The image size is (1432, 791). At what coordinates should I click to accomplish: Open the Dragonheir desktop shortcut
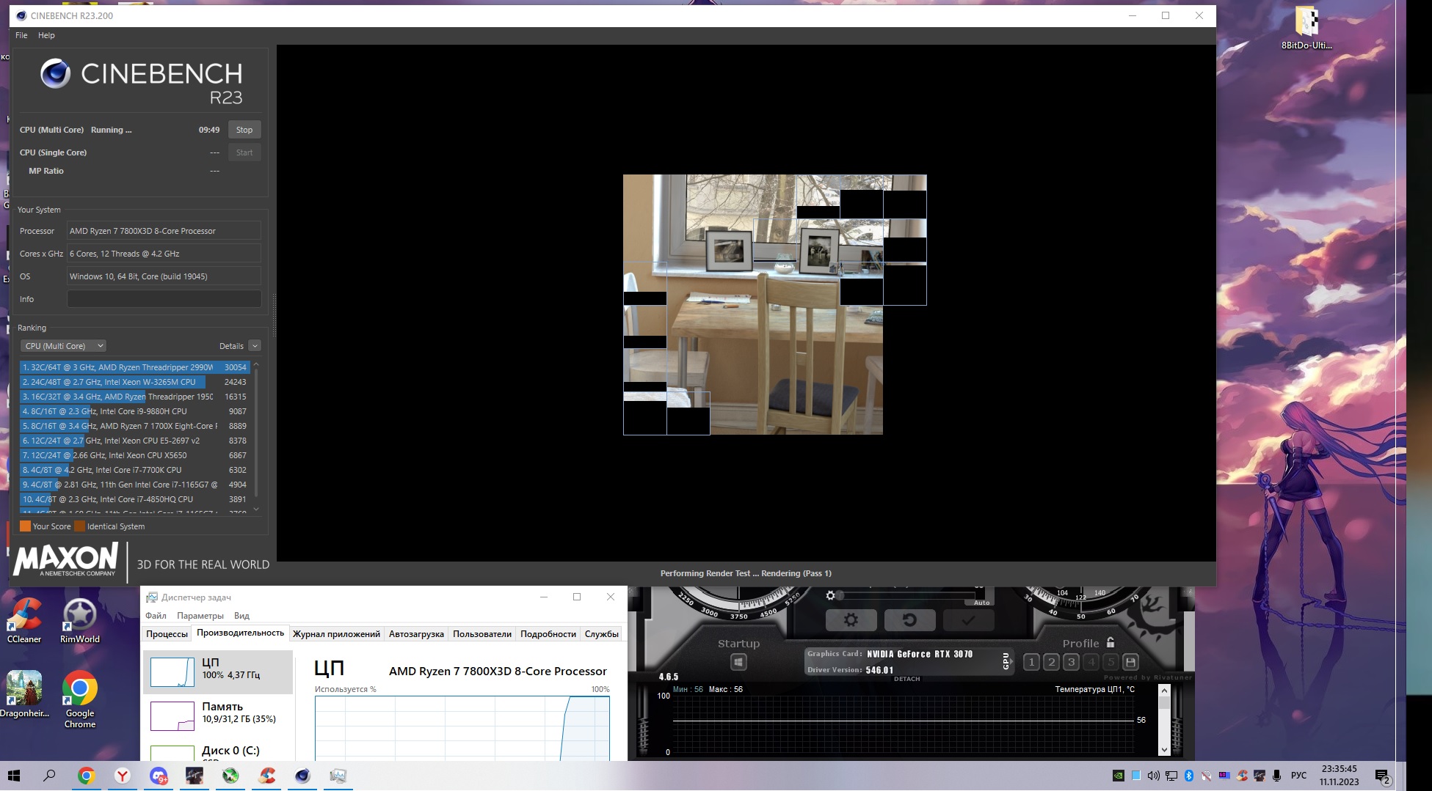coord(24,693)
